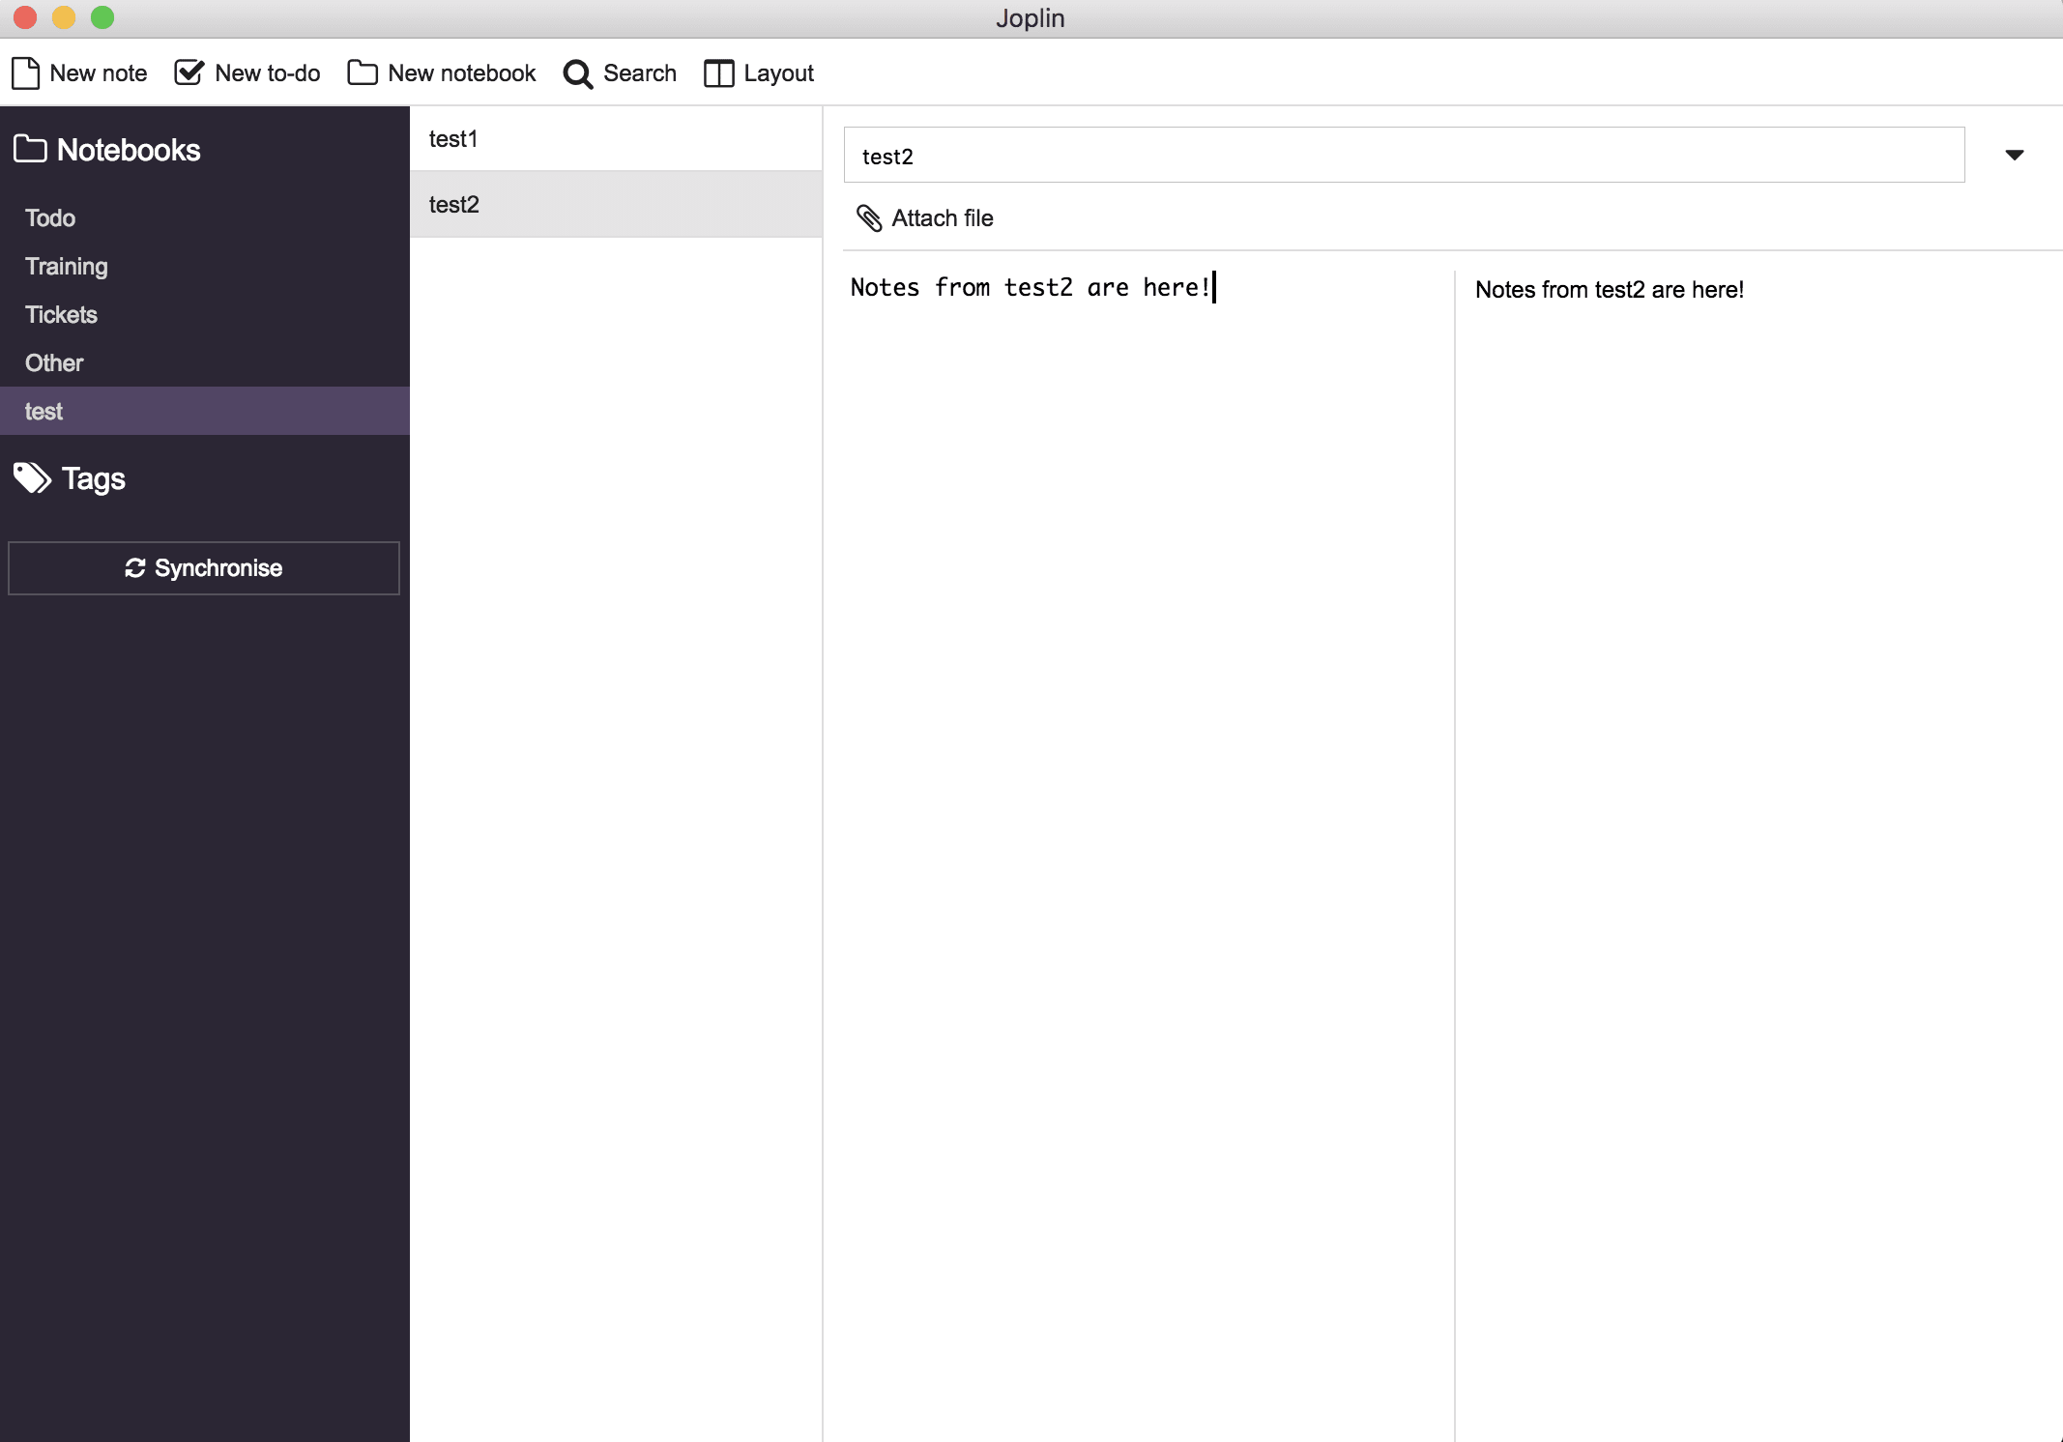2063x1442 pixels.
Task: Select the Other notebook item
Action: (x=55, y=362)
